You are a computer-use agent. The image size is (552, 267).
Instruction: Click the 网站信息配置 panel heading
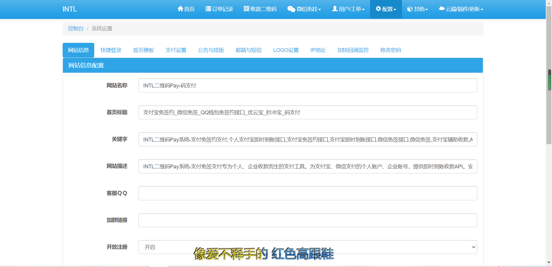tap(273, 65)
